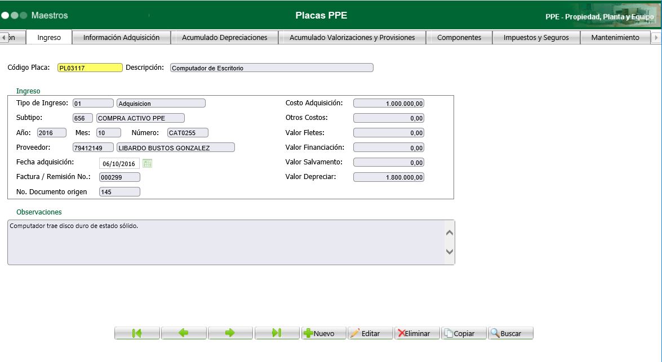Click the Maestros header label
Screen dimensions: 662x362
click(50, 15)
